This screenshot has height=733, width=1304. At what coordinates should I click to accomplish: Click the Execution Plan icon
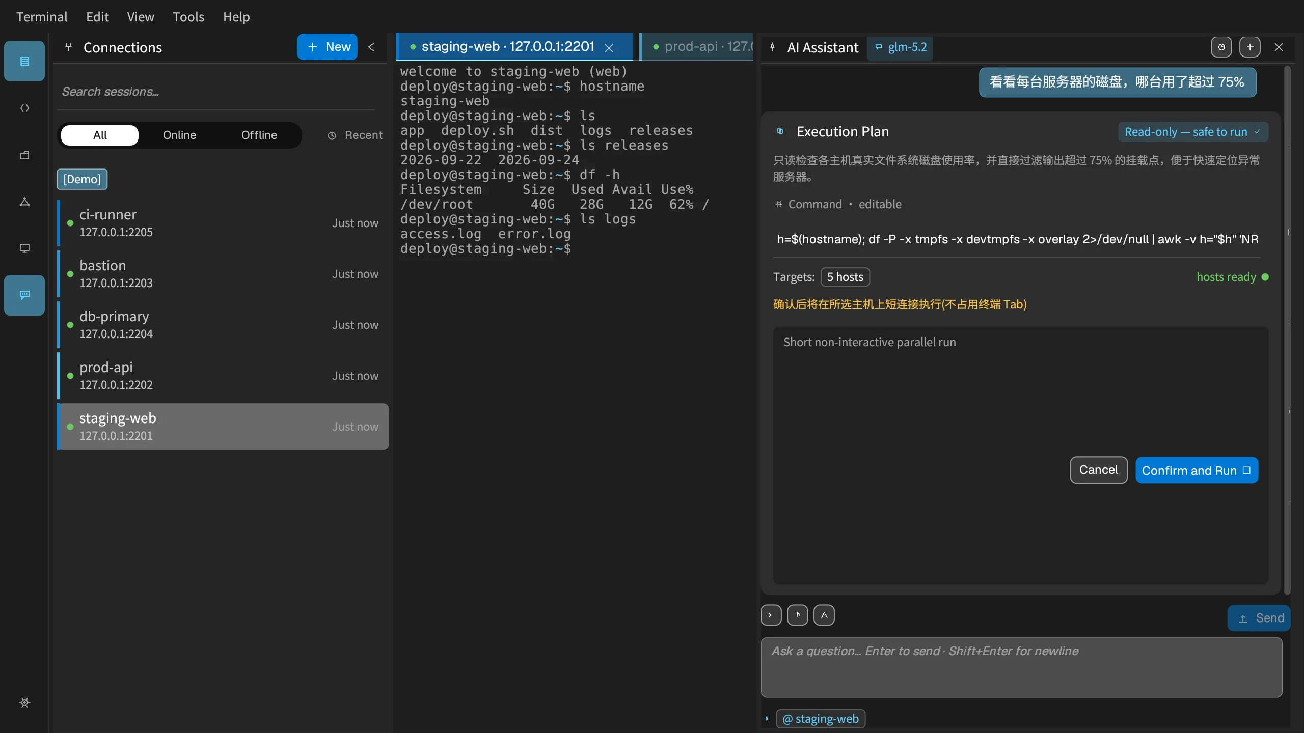coord(780,131)
